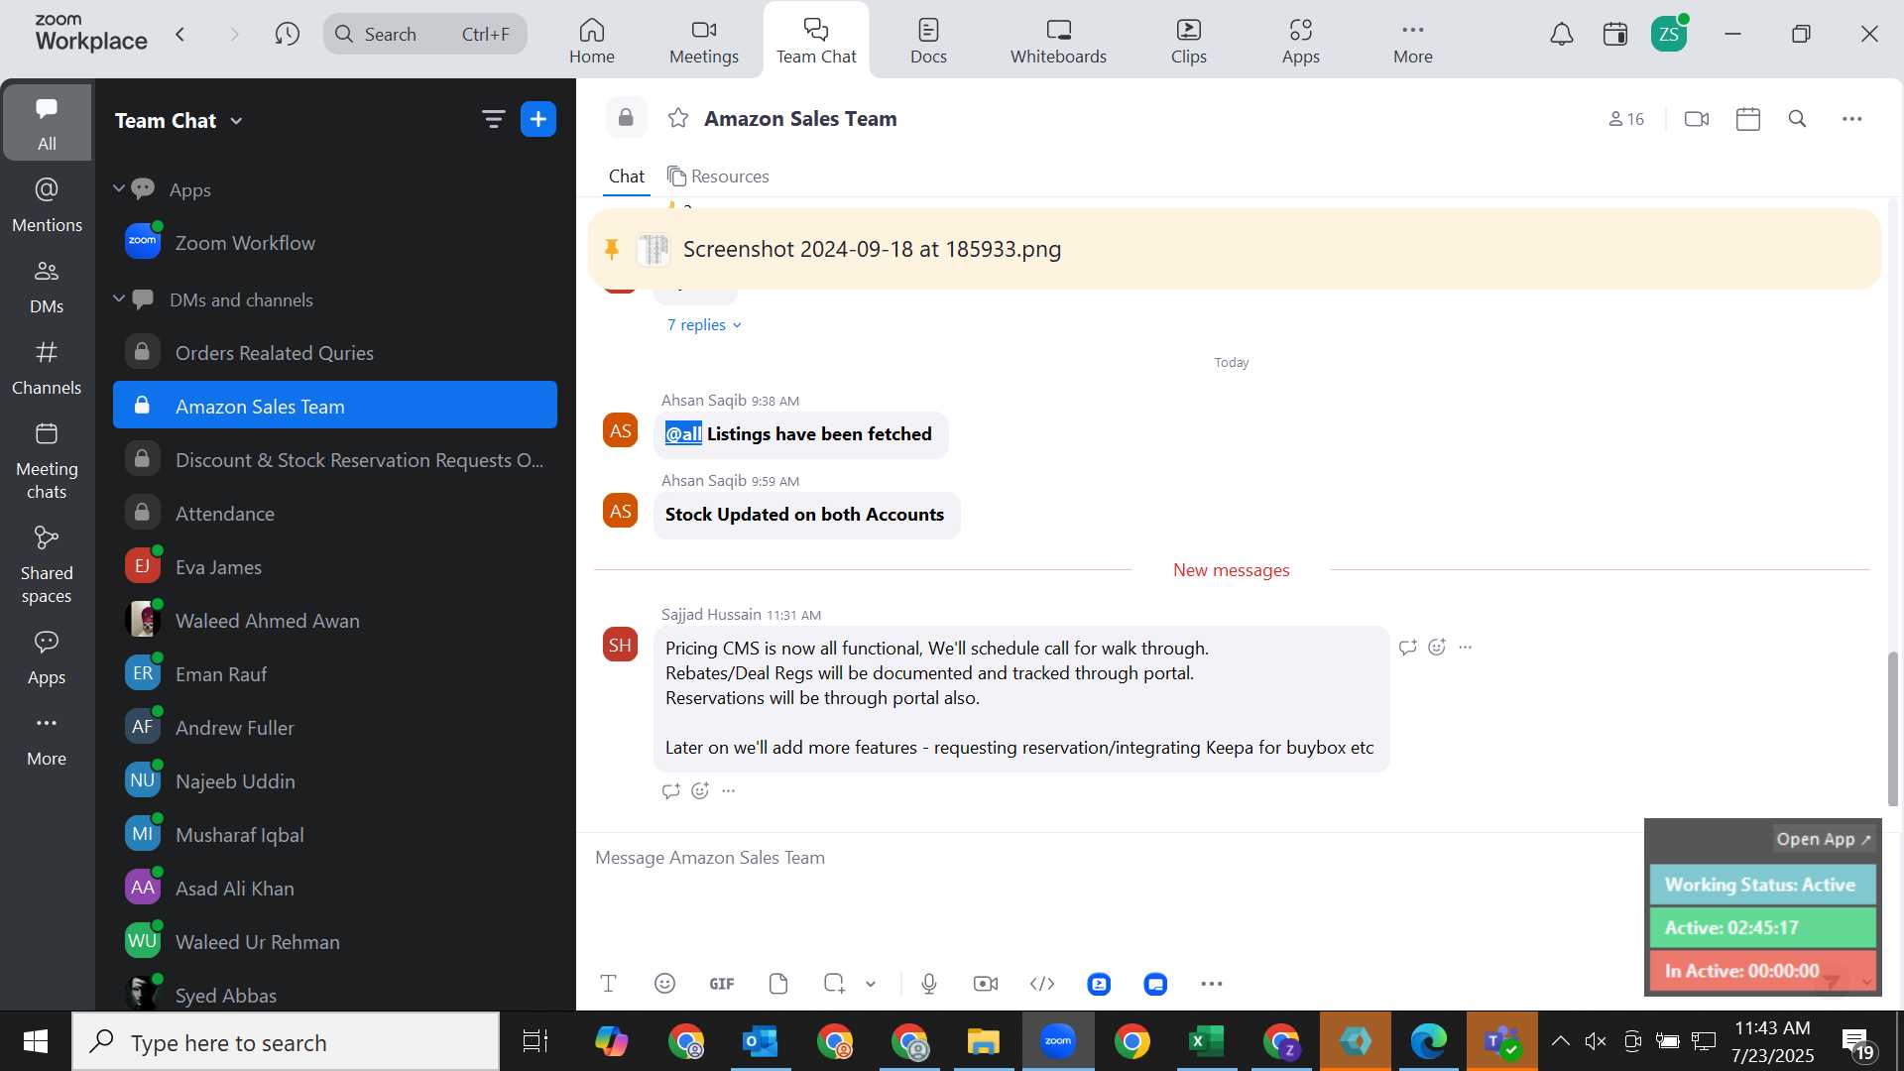Open chat with Najeeb Uddin

(x=335, y=781)
